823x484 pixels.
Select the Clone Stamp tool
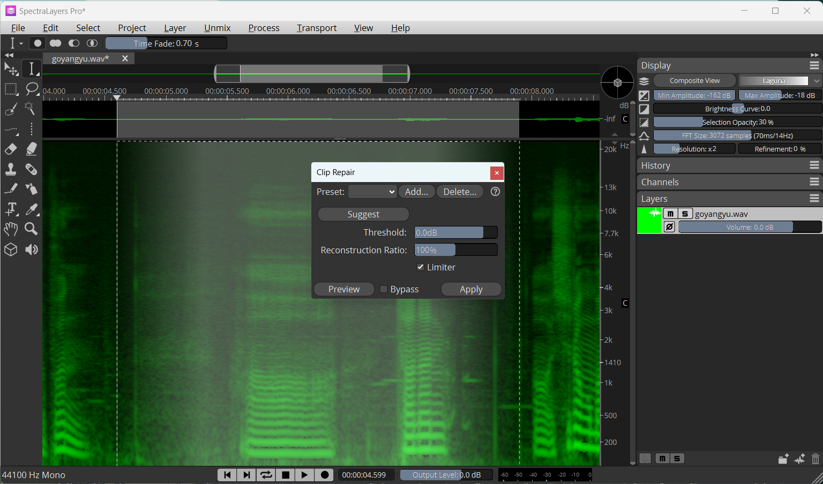click(11, 169)
